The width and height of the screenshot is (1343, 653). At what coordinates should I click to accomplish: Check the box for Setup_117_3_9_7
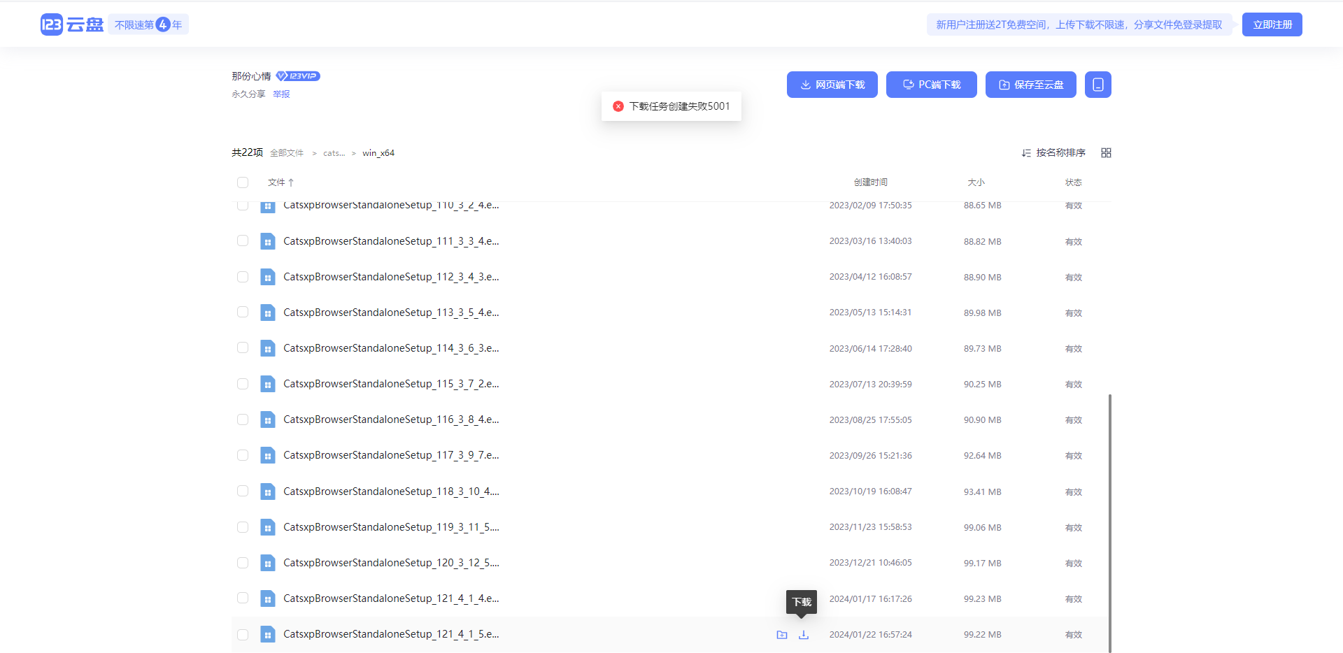tap(243, 455)
